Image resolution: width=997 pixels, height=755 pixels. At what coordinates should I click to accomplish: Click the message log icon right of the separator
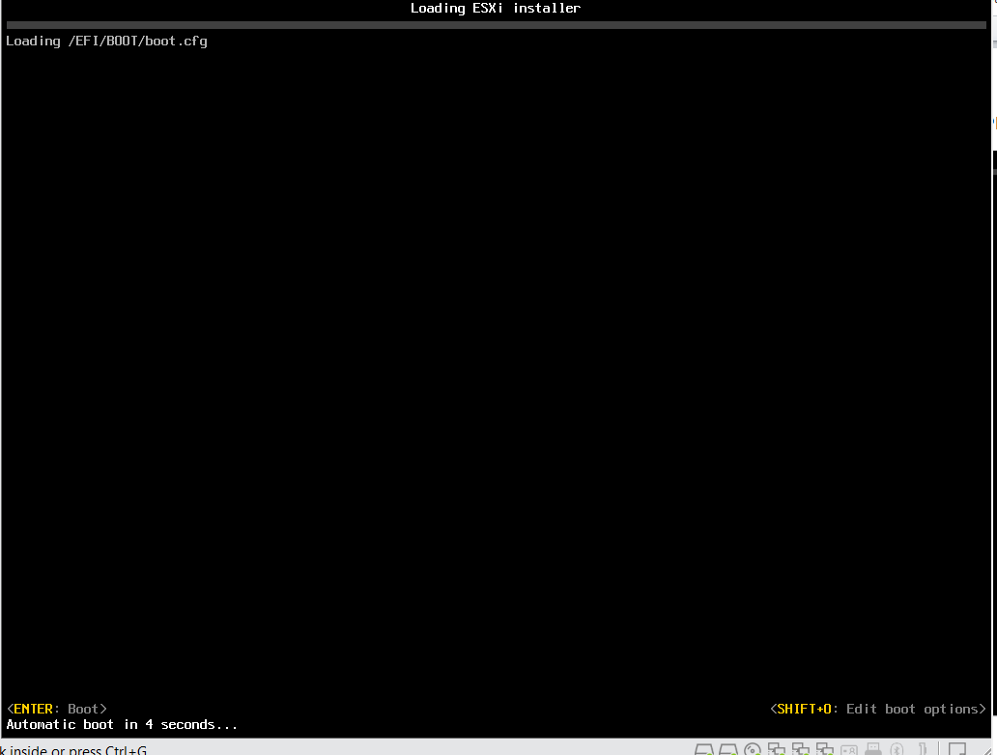(957, 749)
